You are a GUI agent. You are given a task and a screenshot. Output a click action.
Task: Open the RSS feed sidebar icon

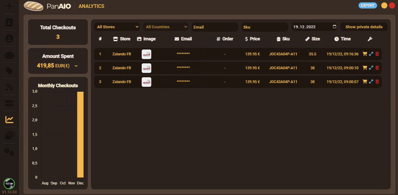(9, 87)
